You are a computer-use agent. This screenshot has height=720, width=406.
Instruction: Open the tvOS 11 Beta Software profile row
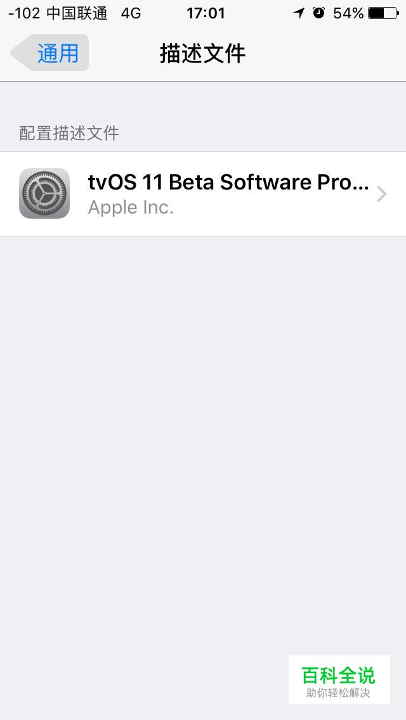click(203, 194)
